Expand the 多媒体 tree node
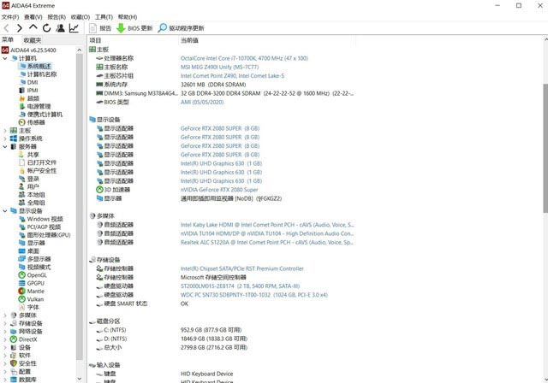The height and width of the screenshot is (383, 548). [5, 315]
